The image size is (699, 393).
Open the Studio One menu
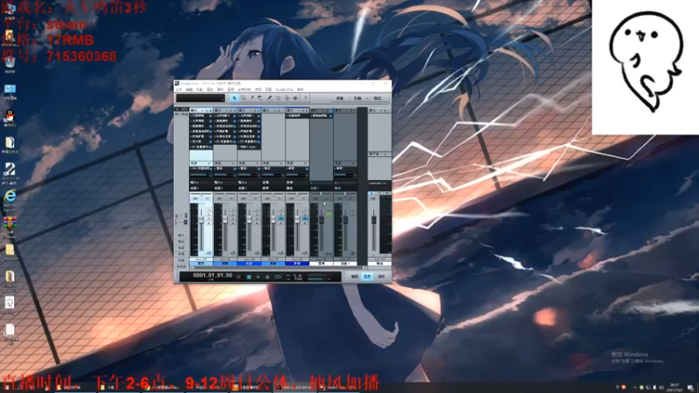click(285, 90)
